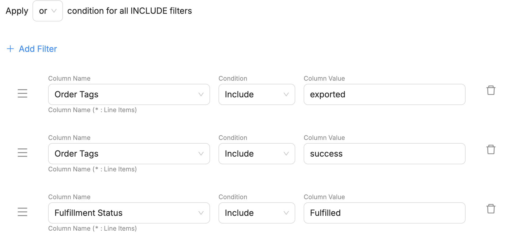The image size is (510, 237).
Task: Delete the 'success' Order Tags filter
Action: (x=491, y=149)
